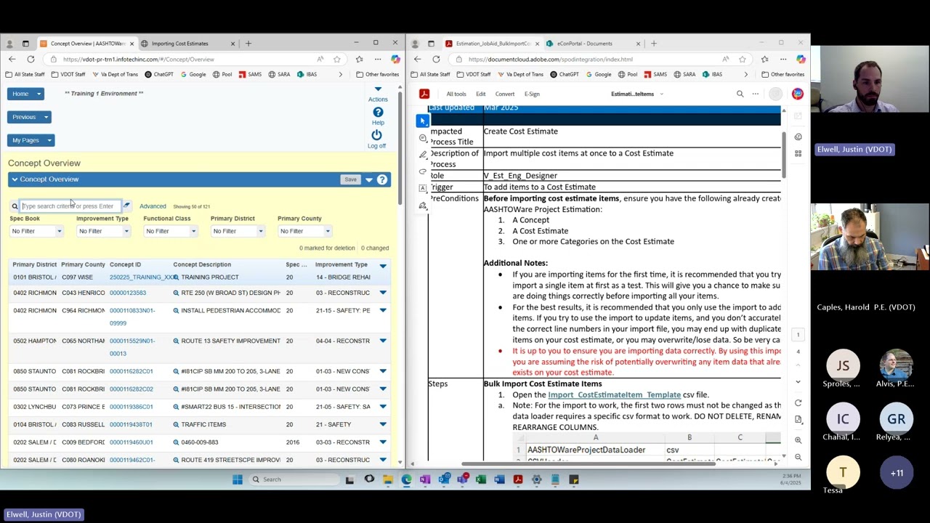Select the Acrobat highlighter pen tool
The width and height of the screenshot is (930, 523).
[423, 155]
